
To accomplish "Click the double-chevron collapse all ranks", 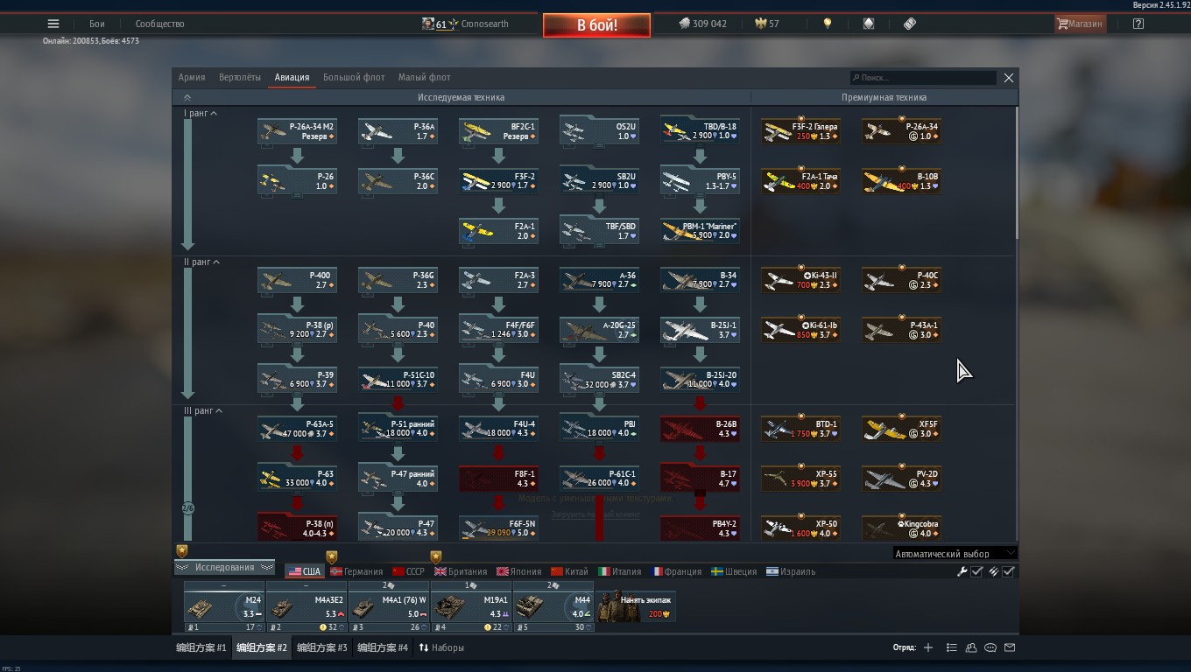I will tap(187, 98).
